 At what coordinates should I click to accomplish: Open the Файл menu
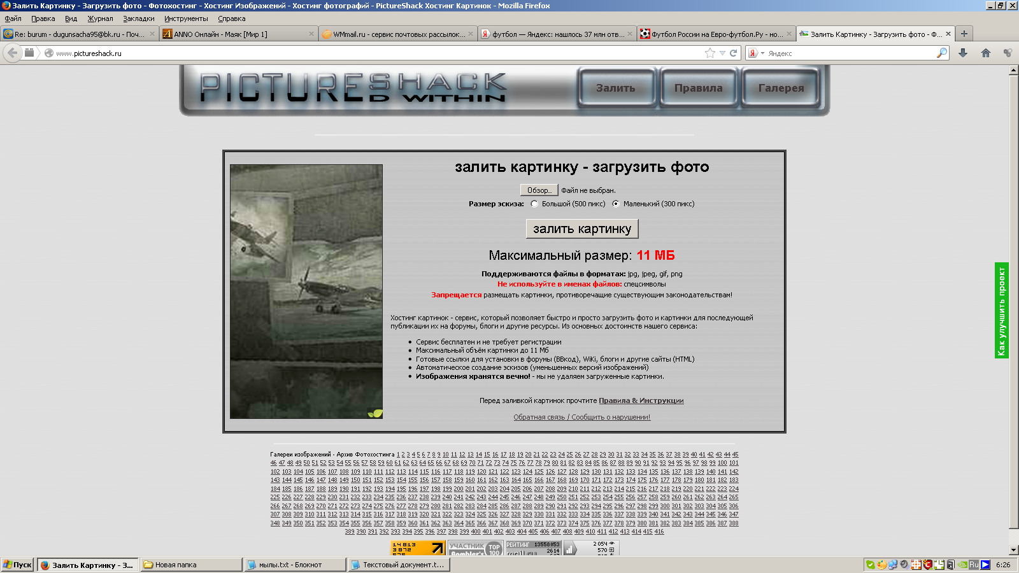[13, 18]
